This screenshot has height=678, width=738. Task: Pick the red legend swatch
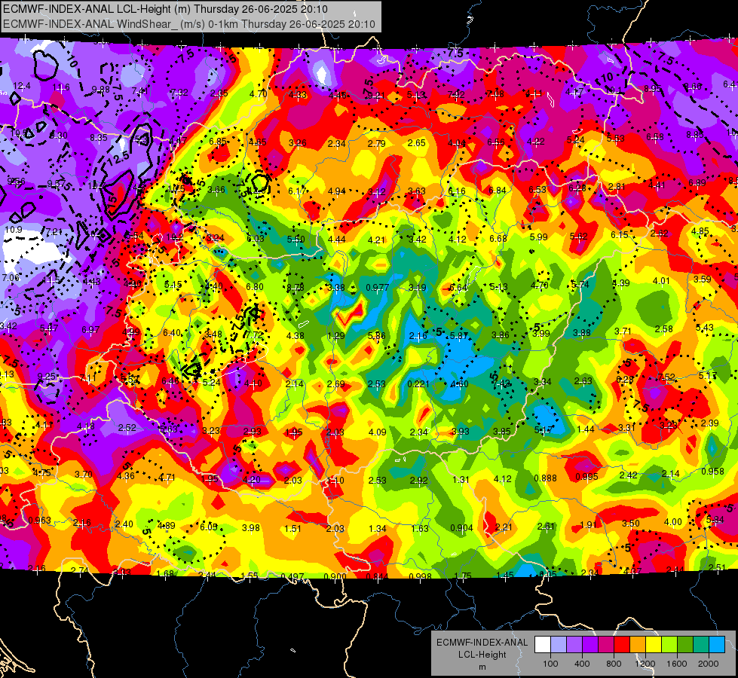click(x=622, y=645)
